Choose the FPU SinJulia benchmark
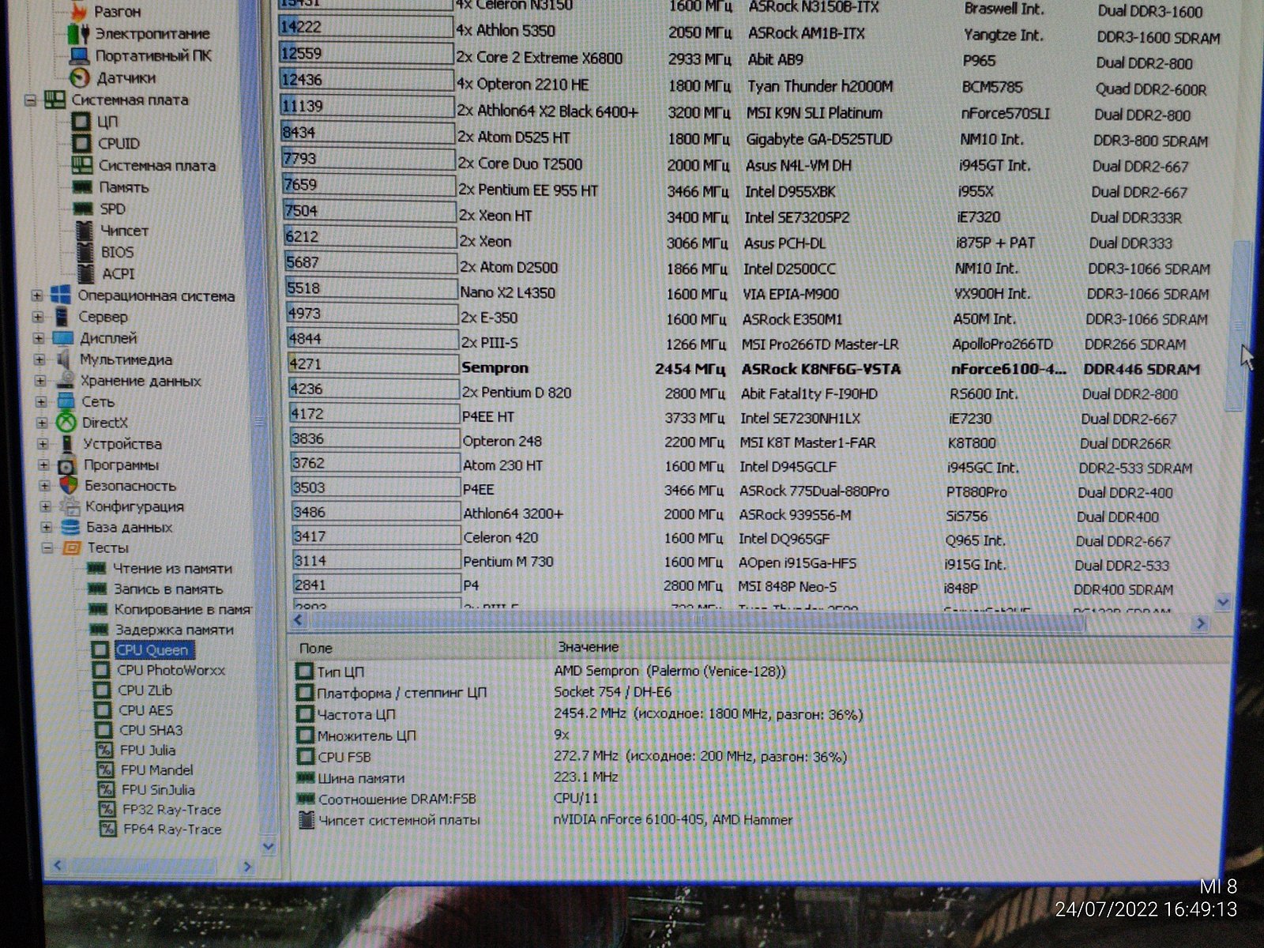 click(x=159, y=789)
